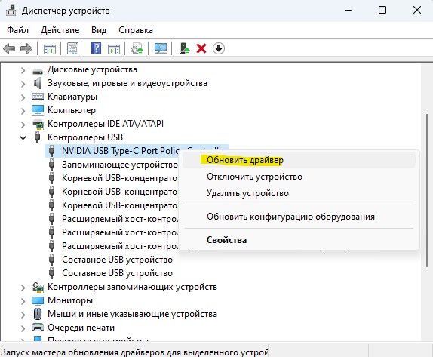This screenshot has width=433, height=357.
Task: Click the icon beside Контроллеры запоминающих устройств
Action: coord(38,287)
